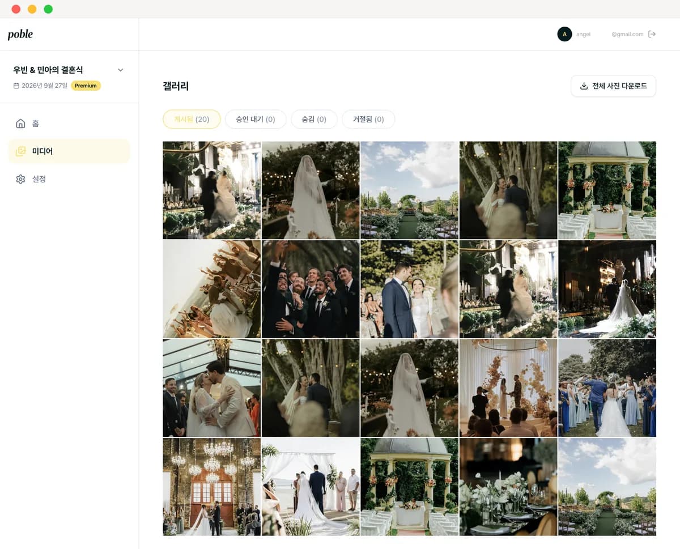
Task: Open the groomsmen selfie photo thumbnail
Action: coord(311,289)
